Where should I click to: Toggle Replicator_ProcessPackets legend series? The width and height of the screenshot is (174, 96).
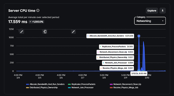(82, 84)
